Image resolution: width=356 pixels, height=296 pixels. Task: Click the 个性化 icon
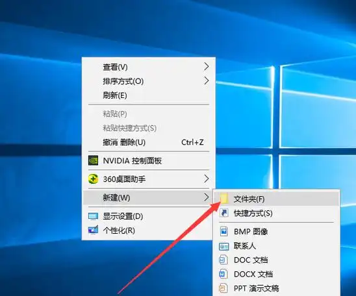[x=93, y=230]
